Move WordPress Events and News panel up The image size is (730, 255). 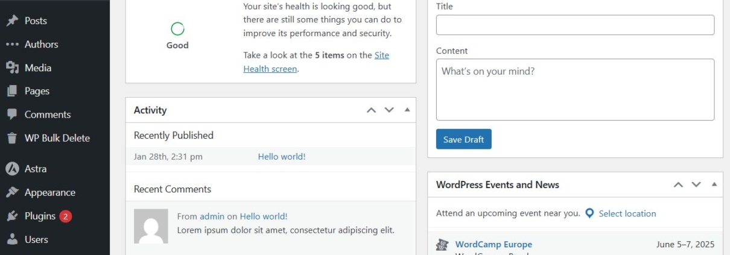[679, 184]
